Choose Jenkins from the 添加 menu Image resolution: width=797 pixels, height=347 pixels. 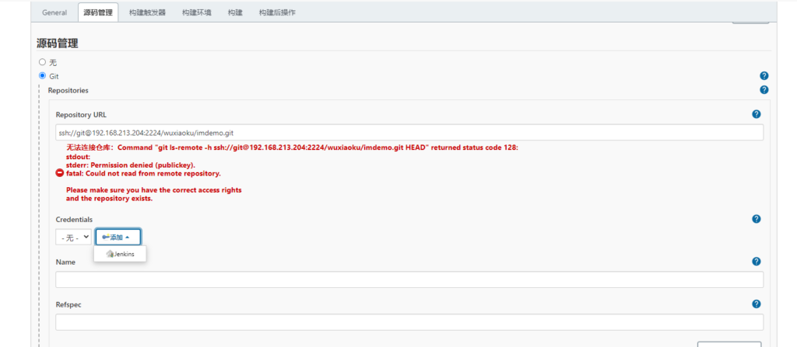(120, 255)
